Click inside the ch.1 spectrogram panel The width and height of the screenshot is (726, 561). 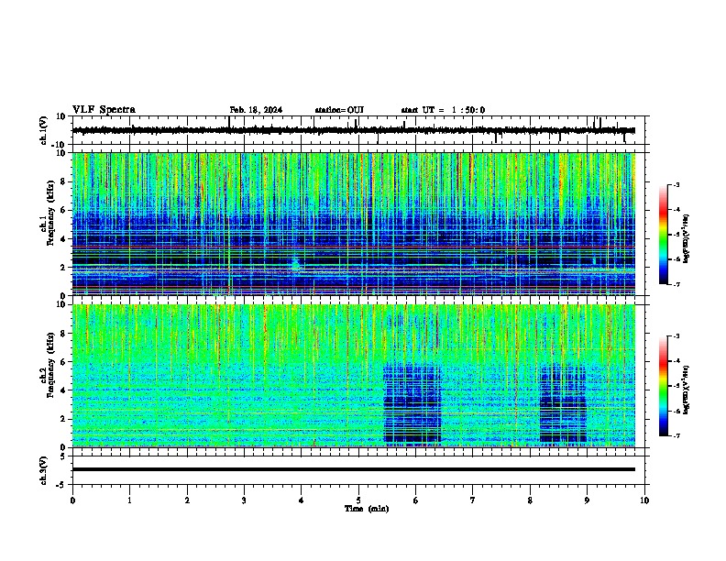pyautogui.click(x=354, y=224)
